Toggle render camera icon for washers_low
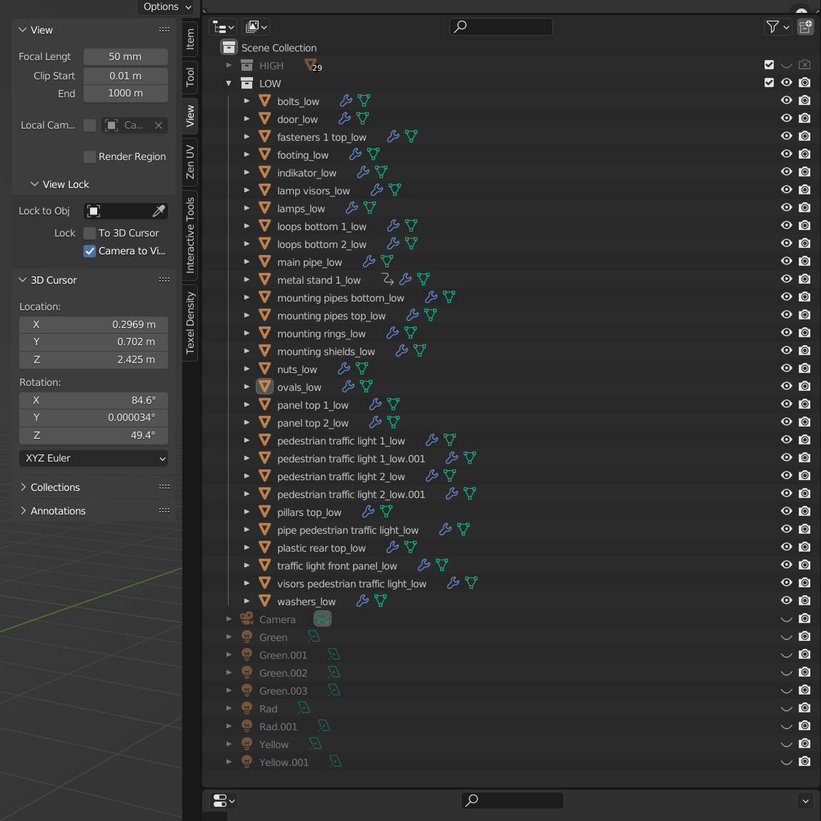This screenshot has height=821, width=821. [805, 601]
